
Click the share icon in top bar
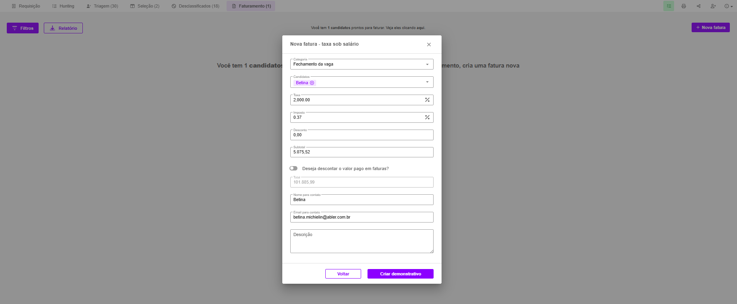(698, 6)
